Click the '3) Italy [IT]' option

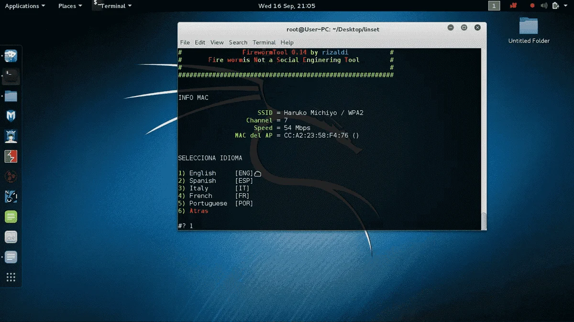pos(214,188)
